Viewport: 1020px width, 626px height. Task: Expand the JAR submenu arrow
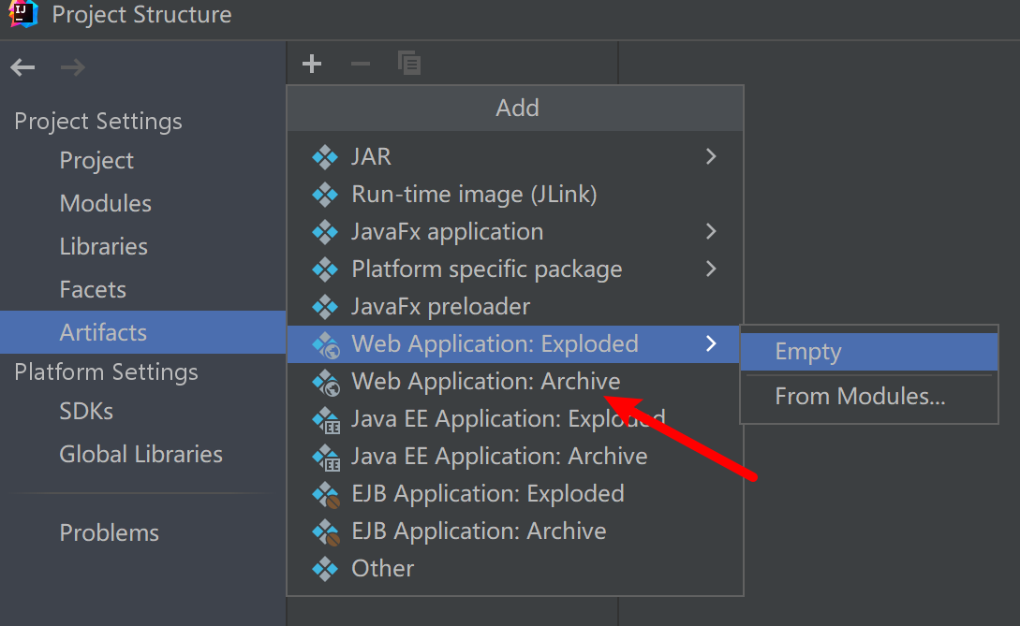[711, 156]
